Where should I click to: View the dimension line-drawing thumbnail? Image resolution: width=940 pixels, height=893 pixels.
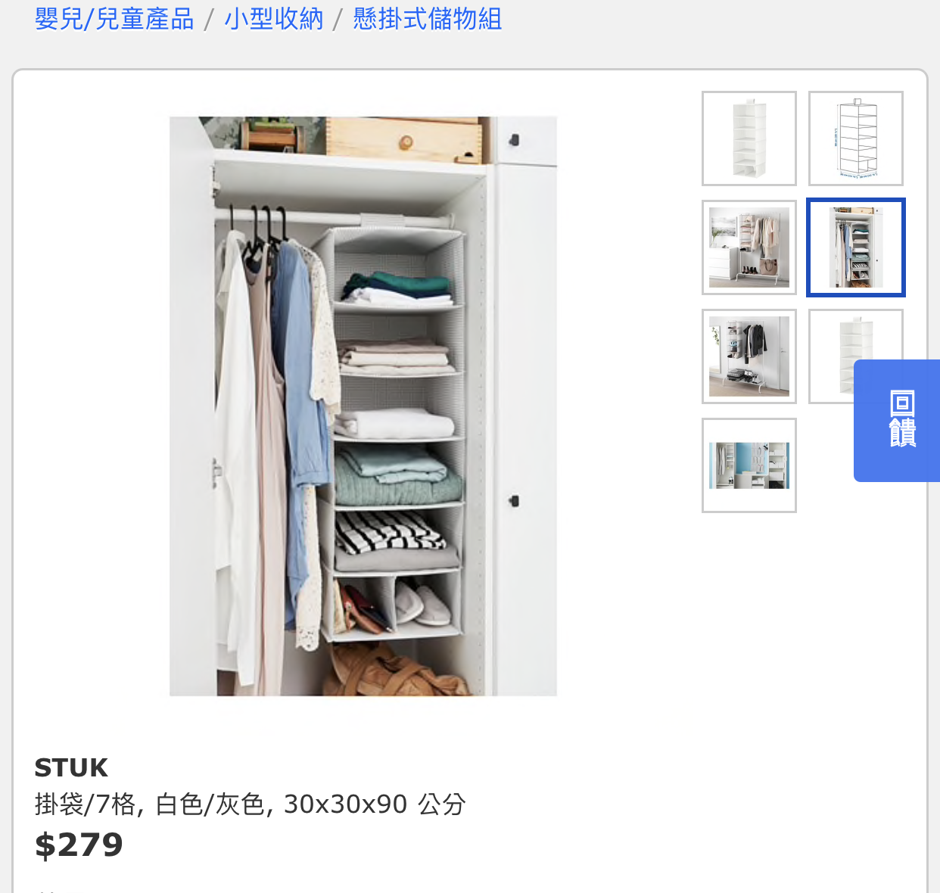click(x=856, y=138)
